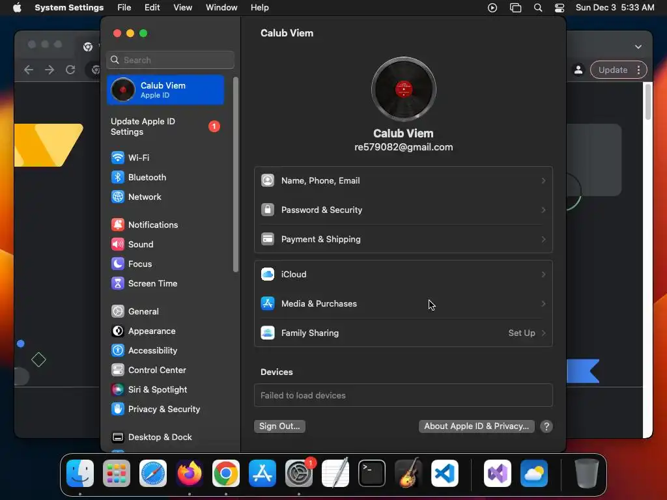Launch Firefox from the Dock
667x500 pixels.
pyautogui.click(x=190, y=473)
